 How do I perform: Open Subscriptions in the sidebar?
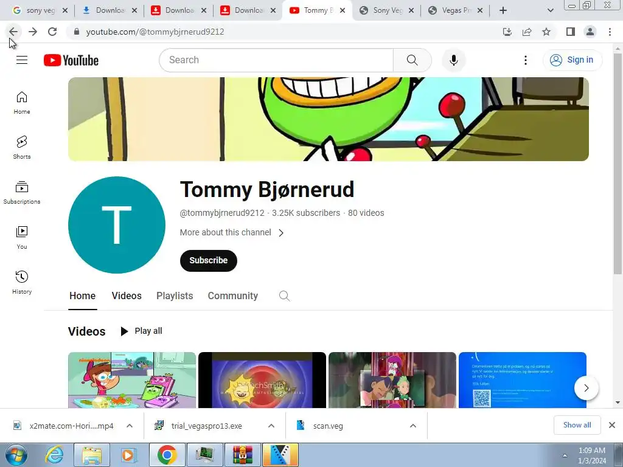coord(22,193)
